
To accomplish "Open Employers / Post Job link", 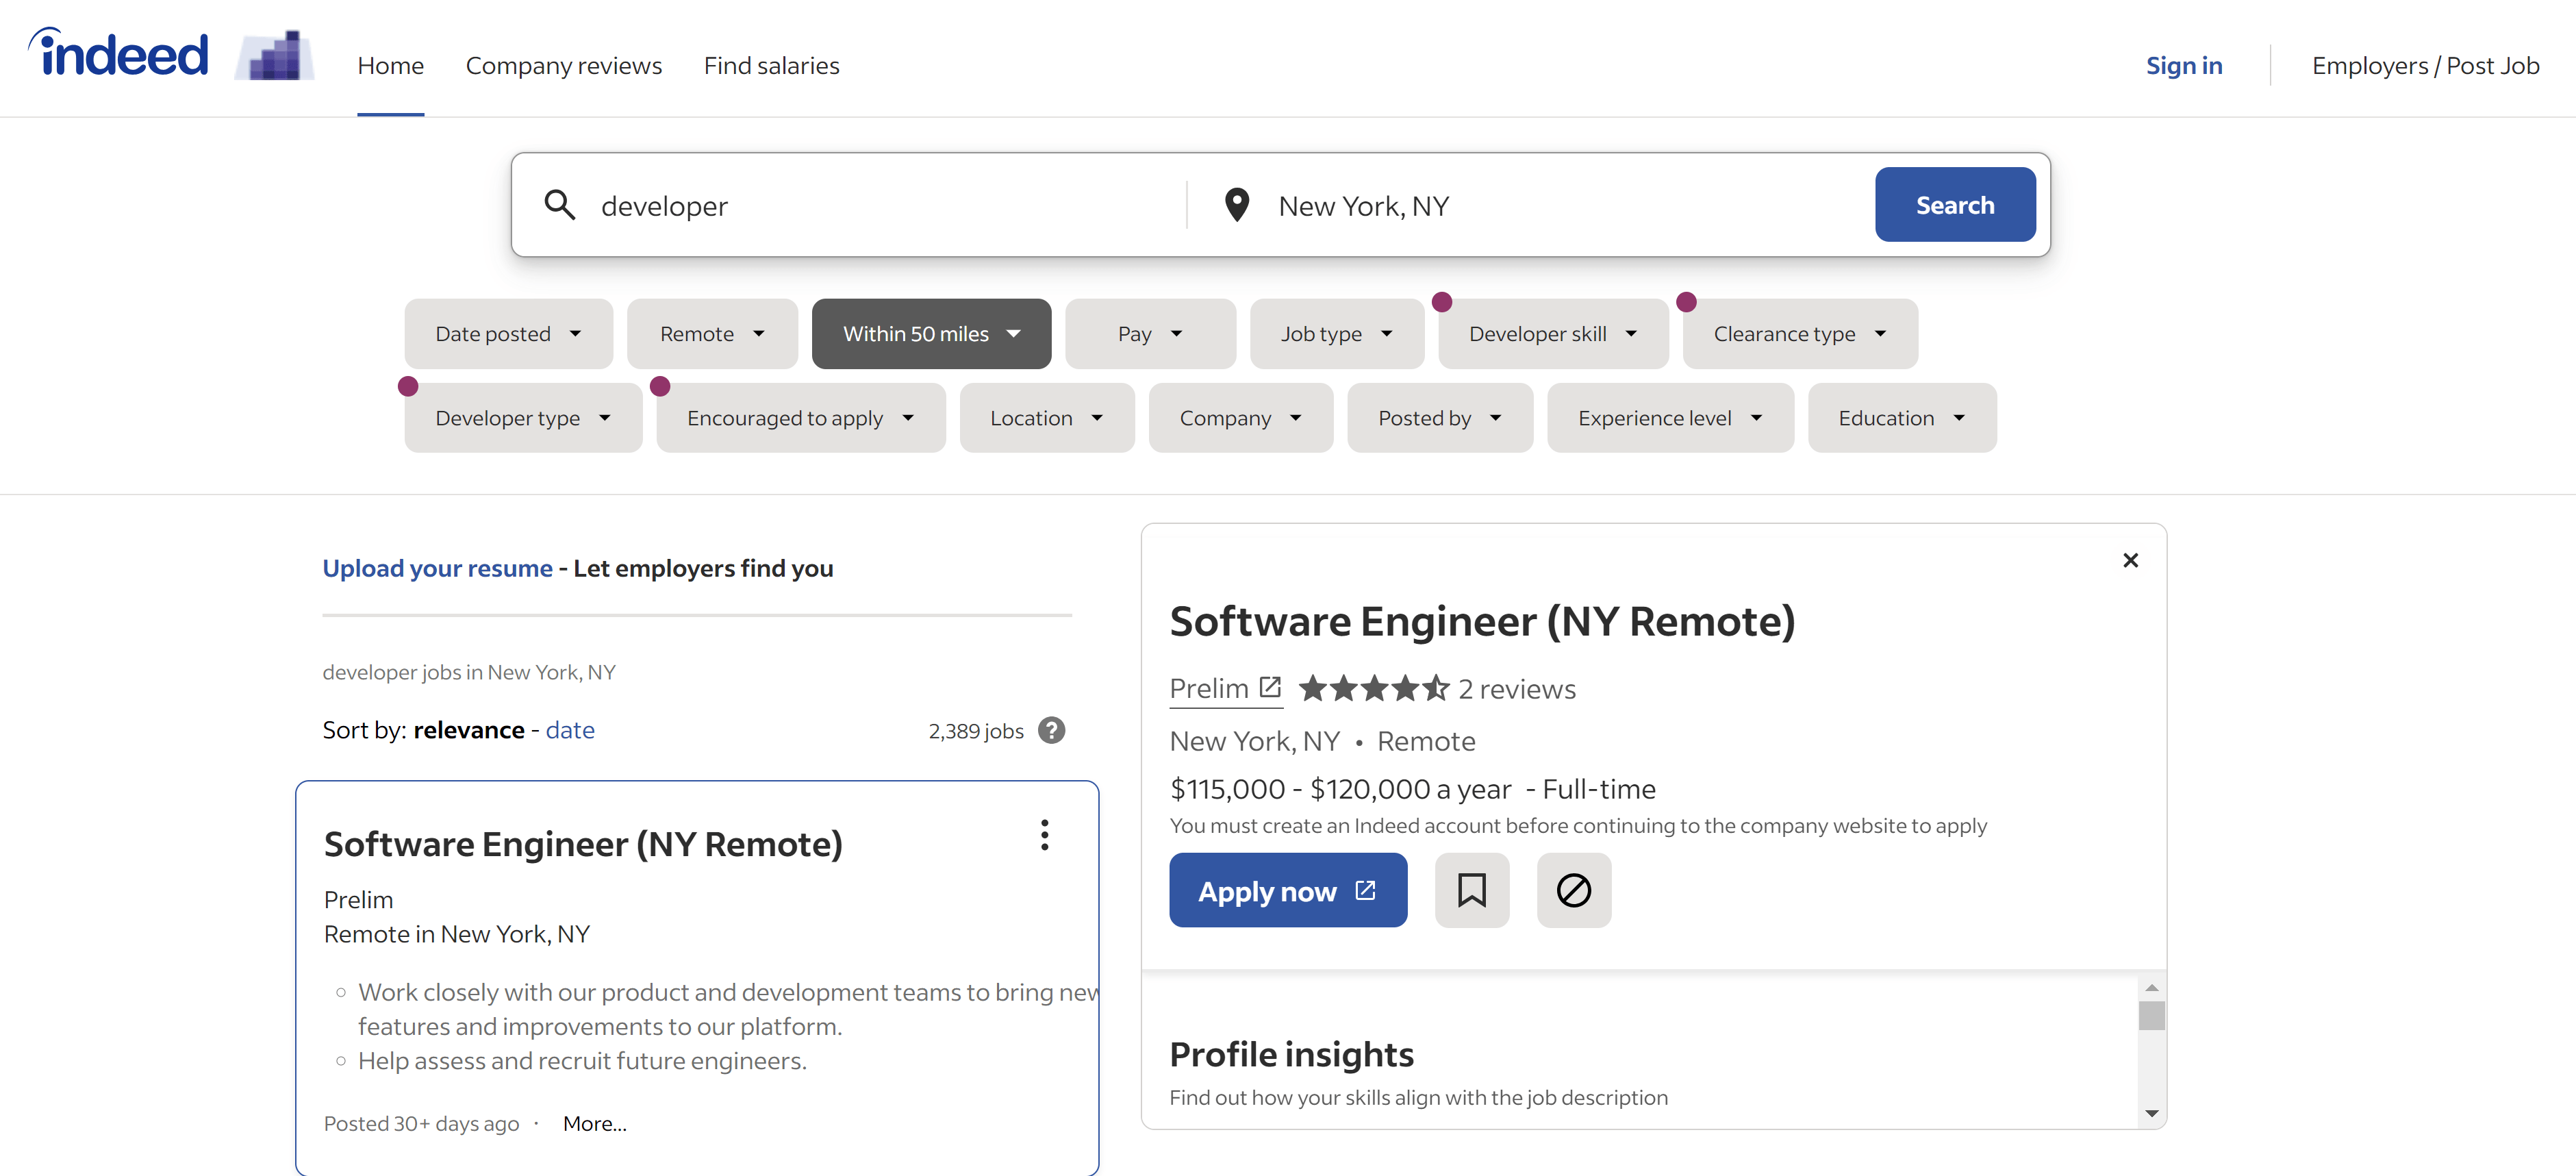I will pos(2425,65).
